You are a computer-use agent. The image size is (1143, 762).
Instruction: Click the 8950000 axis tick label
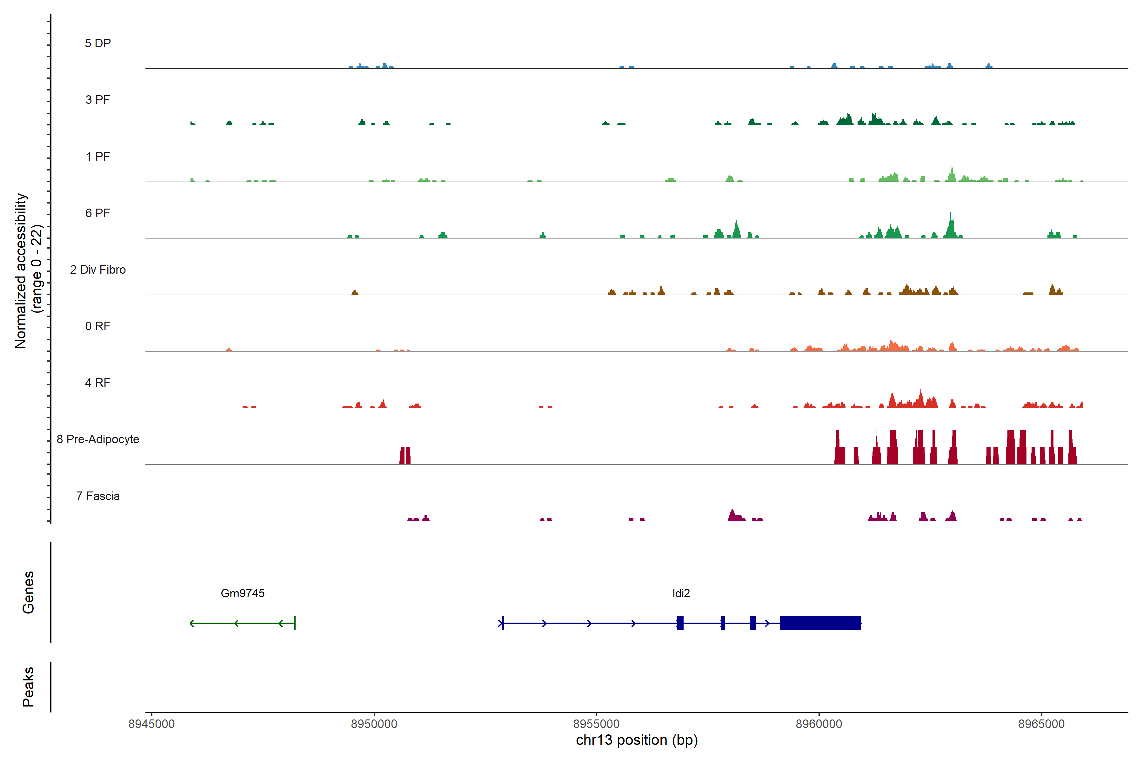(x=374, y=724)
